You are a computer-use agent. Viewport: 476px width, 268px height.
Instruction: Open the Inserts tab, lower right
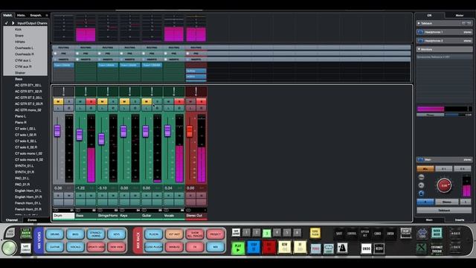click(x=460, y=220)
